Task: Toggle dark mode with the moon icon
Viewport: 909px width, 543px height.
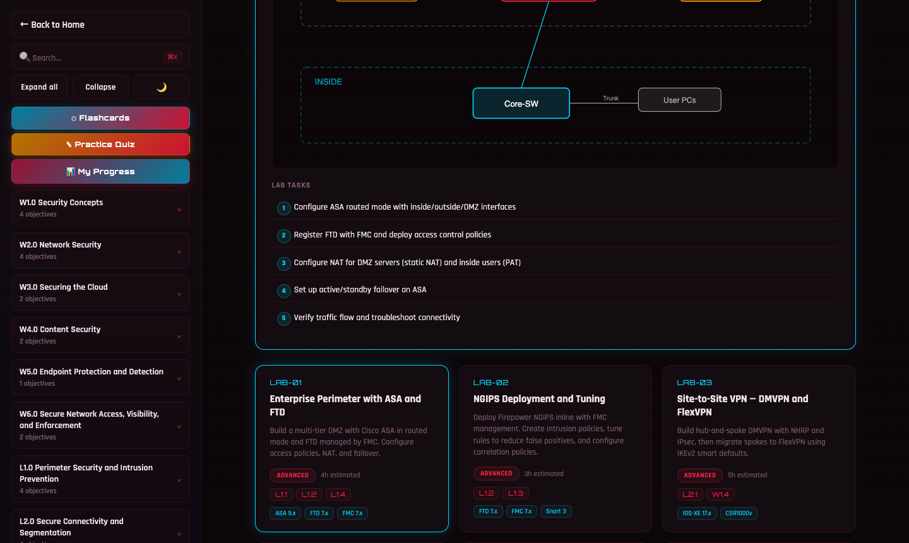Action: pos(162,87)
